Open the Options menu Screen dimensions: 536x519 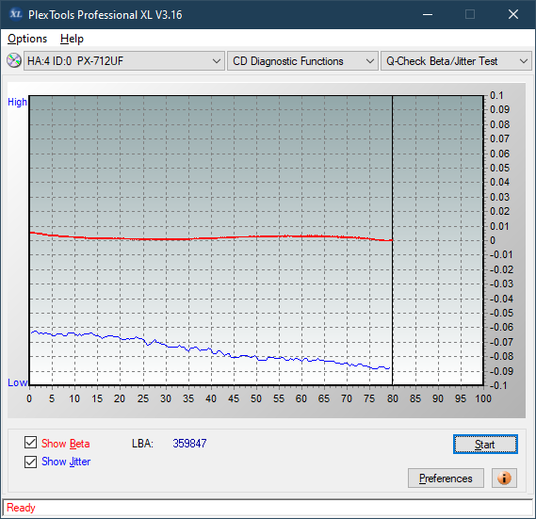point(27,39)
